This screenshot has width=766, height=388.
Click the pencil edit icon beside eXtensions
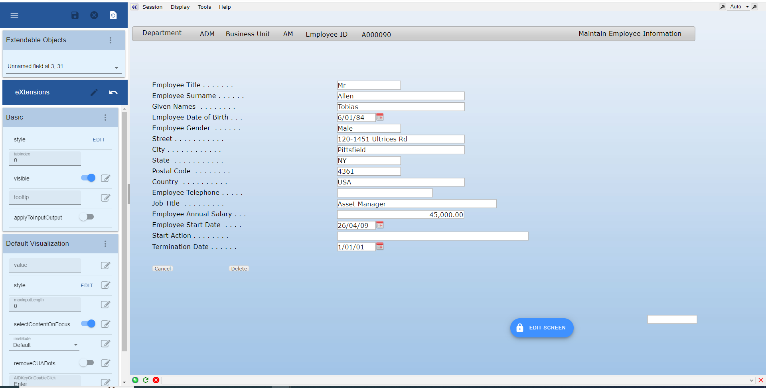(94, 92)
